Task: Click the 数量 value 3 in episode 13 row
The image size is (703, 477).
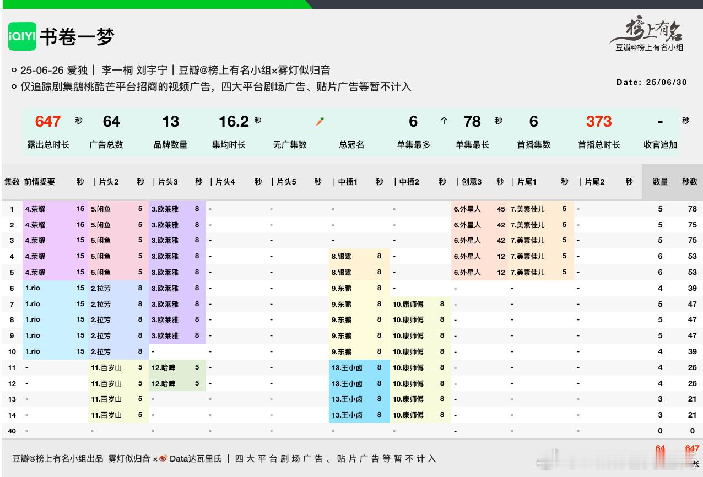Action: click(661, 399)
